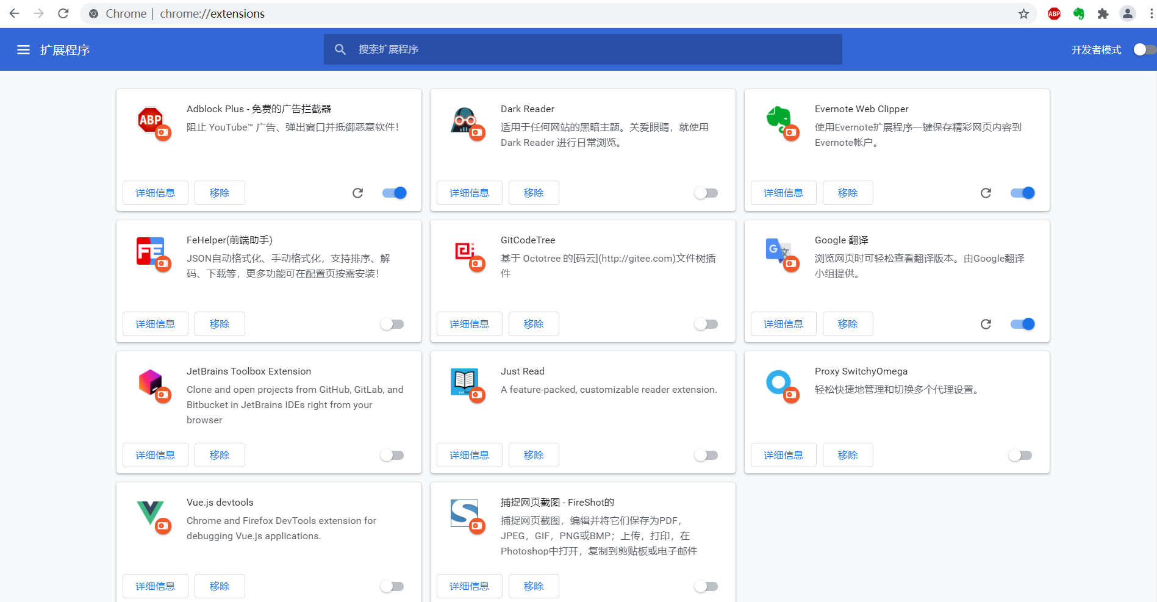Enable the JetBrains Toolbox Extension toggle
Image resolution: width=1157 pixels, height=602 pixels.
392,455
